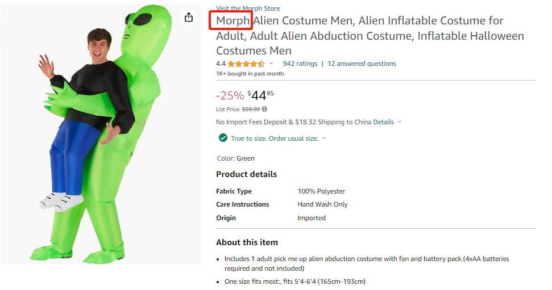Viewport: 552px width, 290px height.
Task: Open the 942 ratings link
Action: (300, 64)
